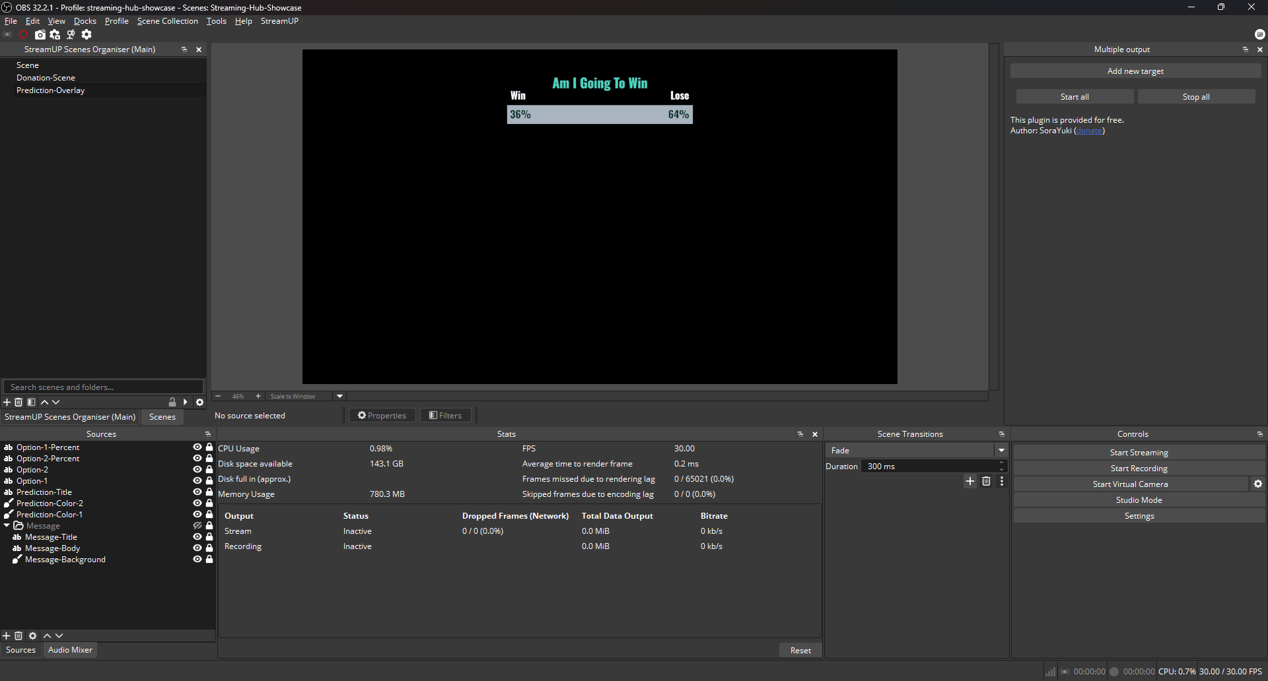Viewport: 1268px width, 681px height.
Task: Increase transition duration with up stepper
Action: click(1002, 463)
